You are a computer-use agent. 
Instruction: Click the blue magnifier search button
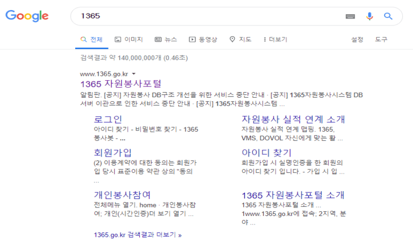coord(388,16)
